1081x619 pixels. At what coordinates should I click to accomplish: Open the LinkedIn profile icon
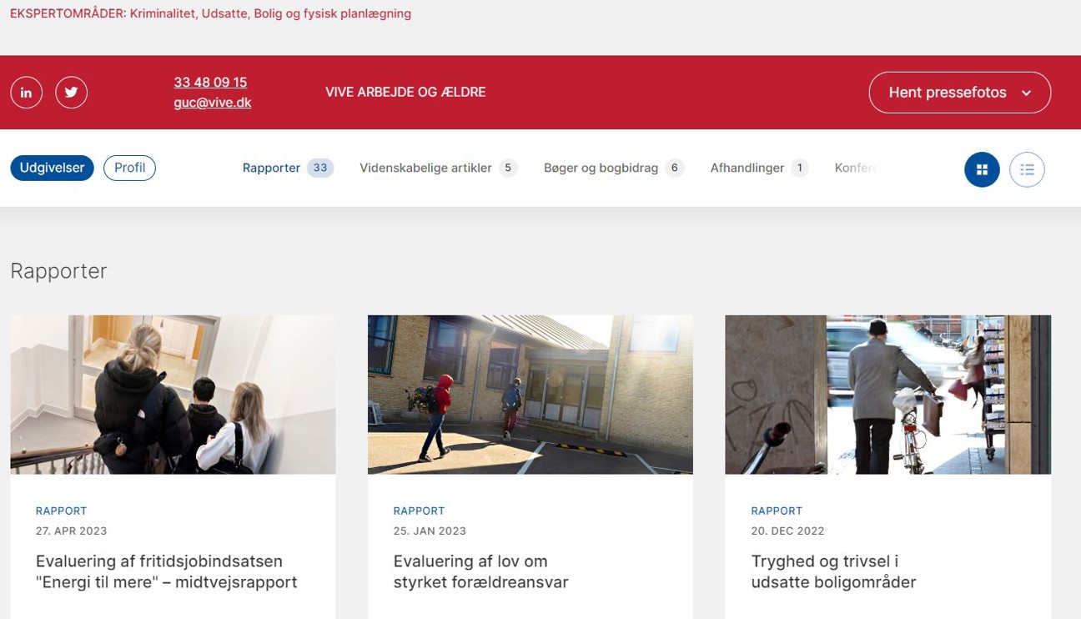26,93
